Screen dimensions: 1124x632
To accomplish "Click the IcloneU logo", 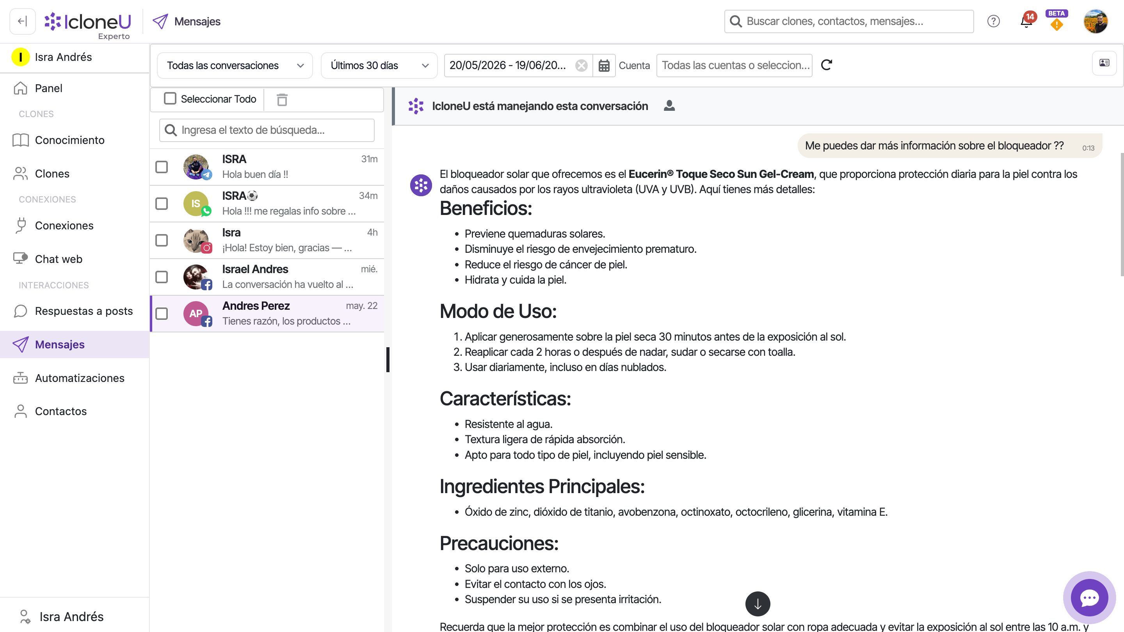I will pyautogui.click(x=88, y=21).
